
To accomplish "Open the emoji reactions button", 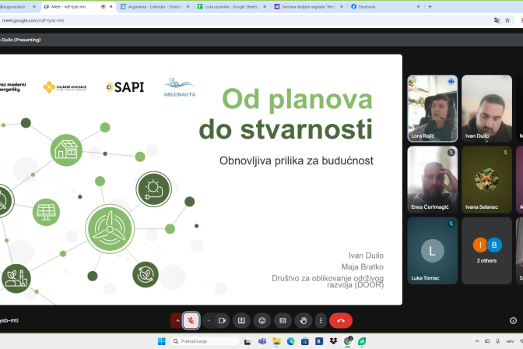I will tap(262, 320).
